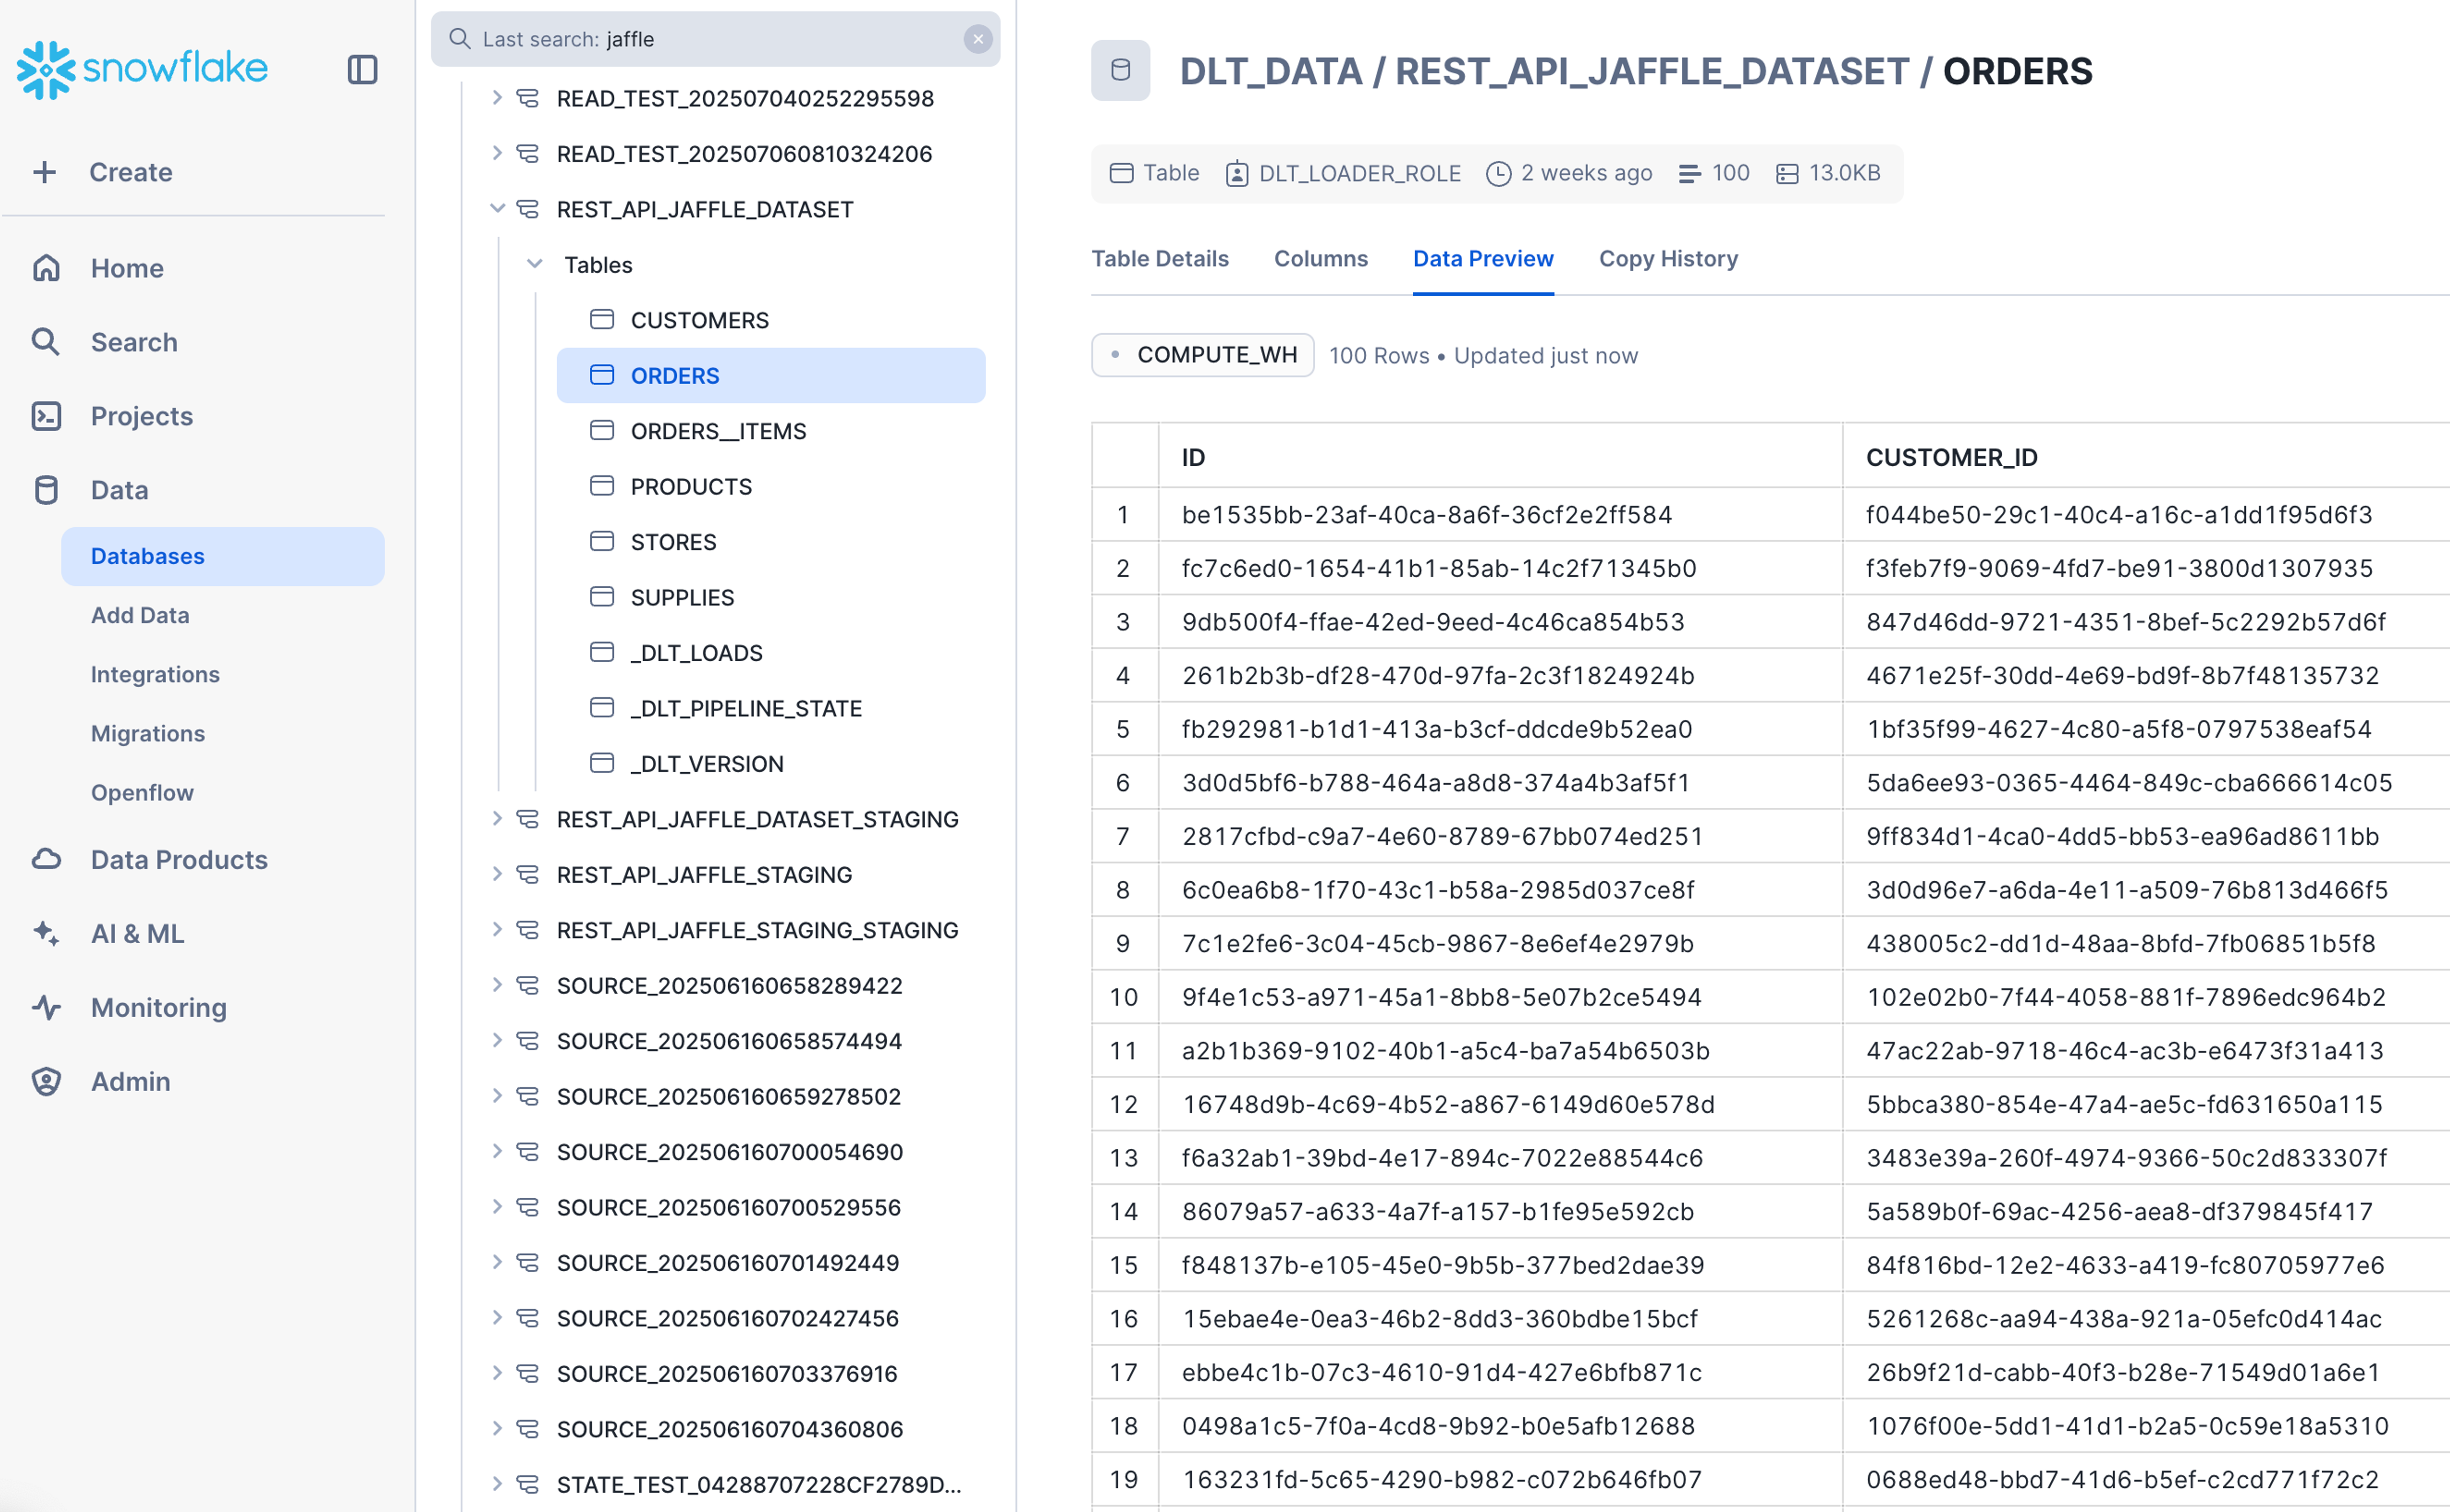
Task: Click the Data cylinder icon
Action: coord(46,490)
